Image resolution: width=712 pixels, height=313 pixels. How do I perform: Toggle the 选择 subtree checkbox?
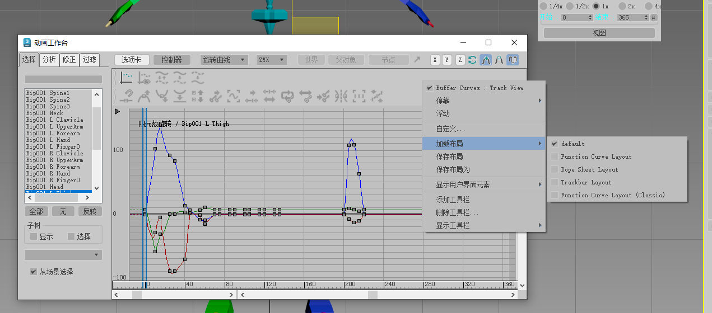(x=71, y=236)
